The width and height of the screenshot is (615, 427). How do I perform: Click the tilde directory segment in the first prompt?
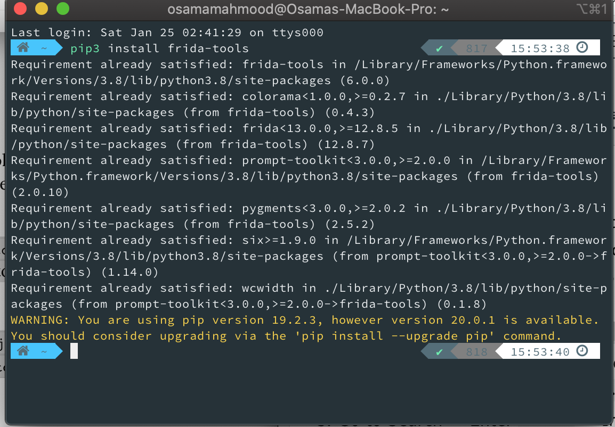pyautogui.click(x=44, y=48)
